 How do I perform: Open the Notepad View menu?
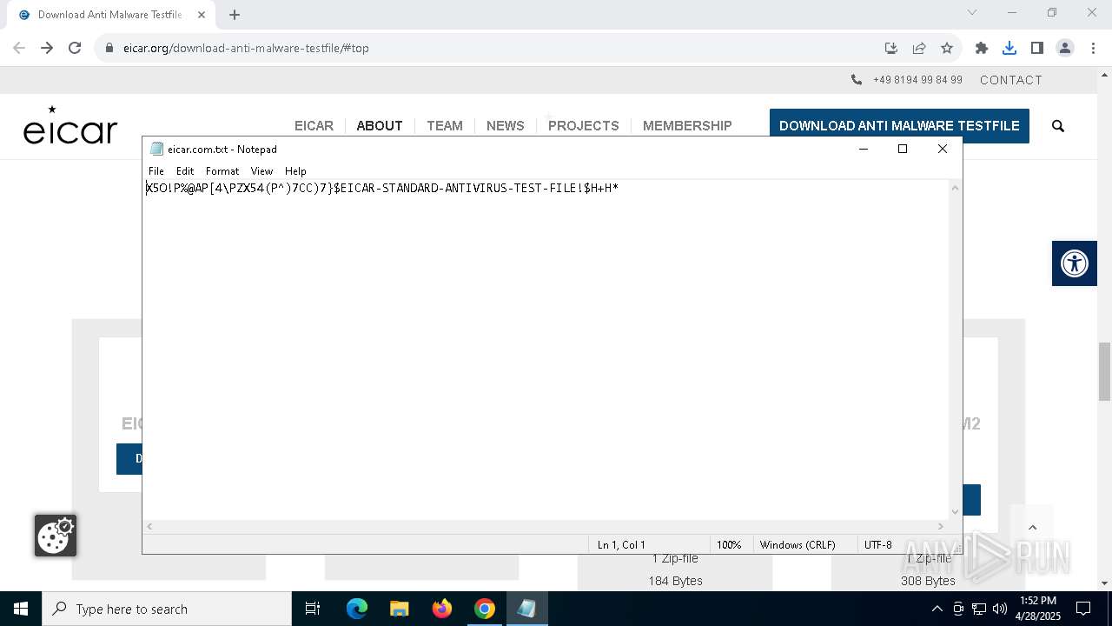261,171
